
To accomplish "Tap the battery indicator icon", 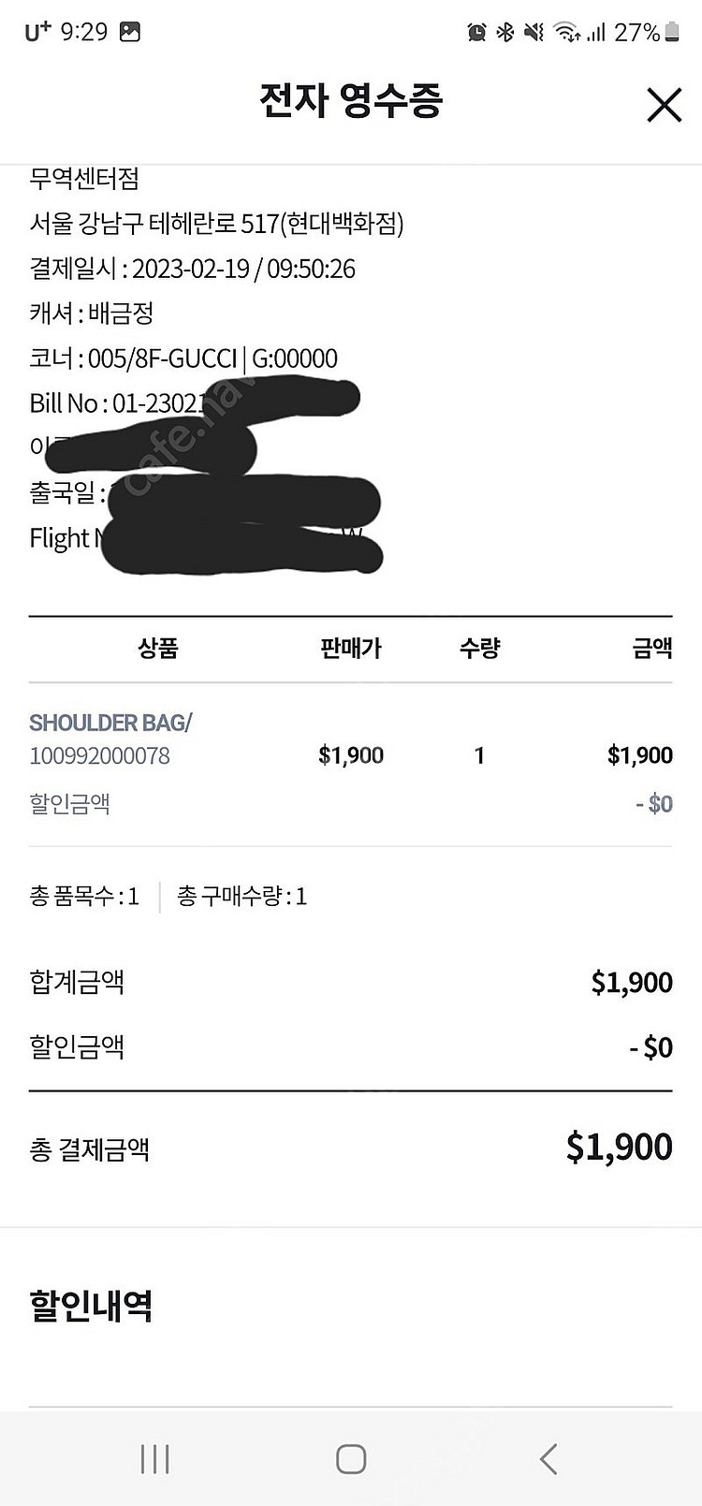I will pyautogui.click(x=671, y=33).
